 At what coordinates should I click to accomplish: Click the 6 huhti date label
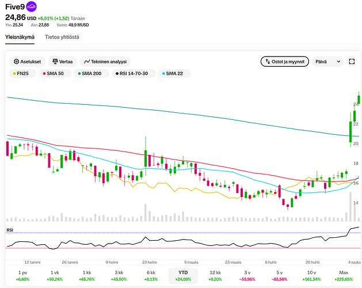271,262
